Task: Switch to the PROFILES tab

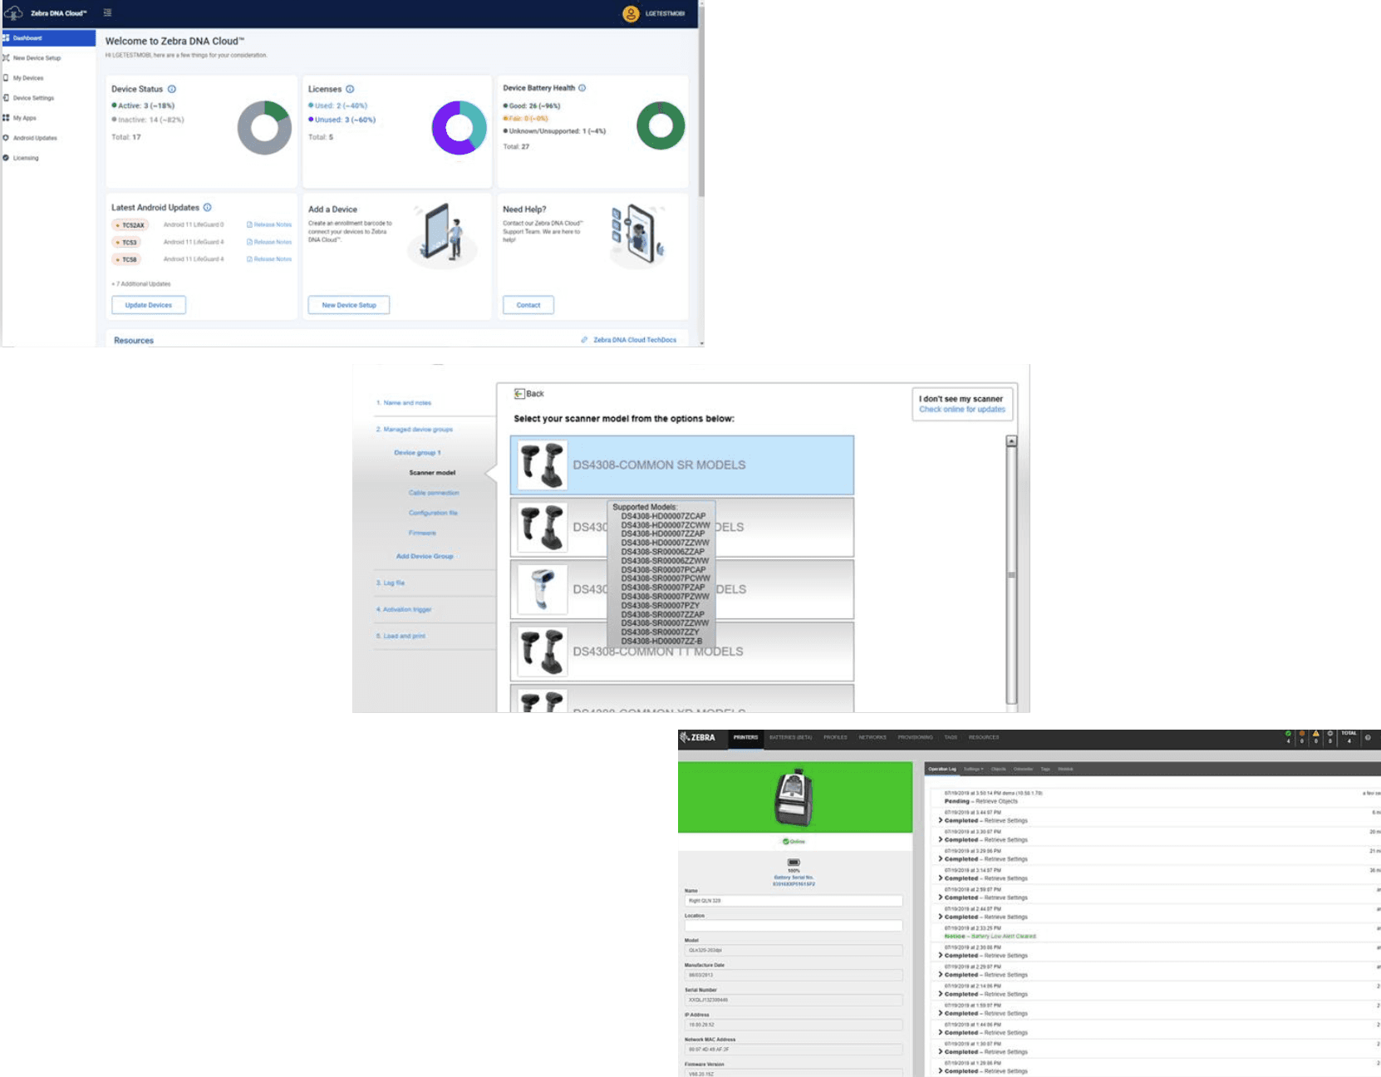Action: [x=835, y=738]
